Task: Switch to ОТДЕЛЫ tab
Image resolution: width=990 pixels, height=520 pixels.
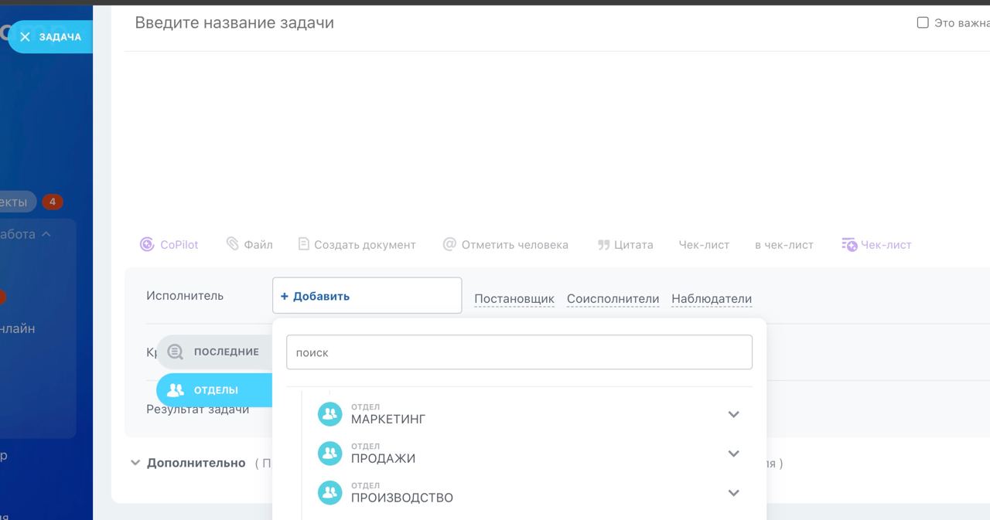Action: (215, 390)
